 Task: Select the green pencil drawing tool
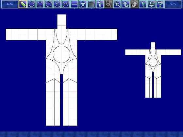click(23, 4)
